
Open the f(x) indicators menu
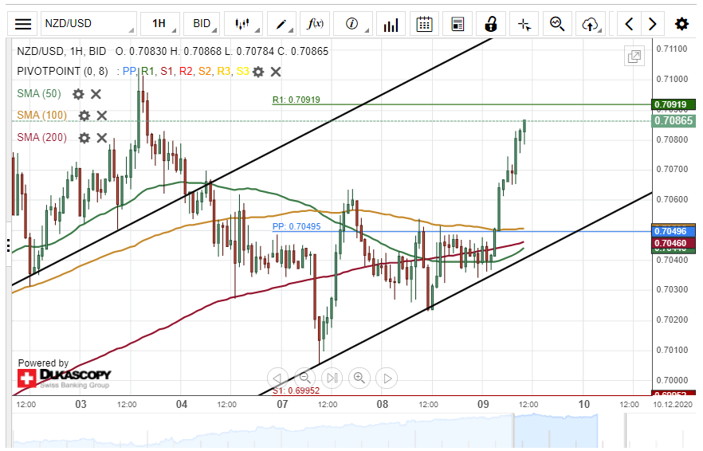[315, 24]
